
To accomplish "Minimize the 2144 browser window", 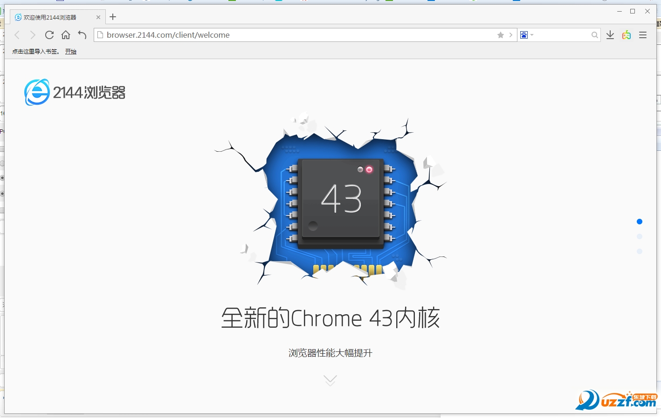I will [x=620, y=11].
